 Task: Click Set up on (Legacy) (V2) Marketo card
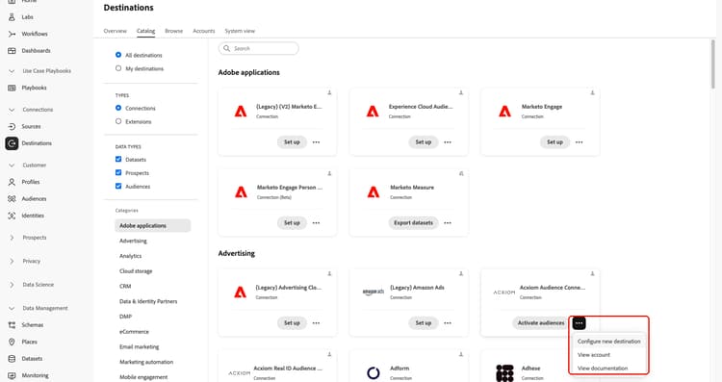point(292,142)
